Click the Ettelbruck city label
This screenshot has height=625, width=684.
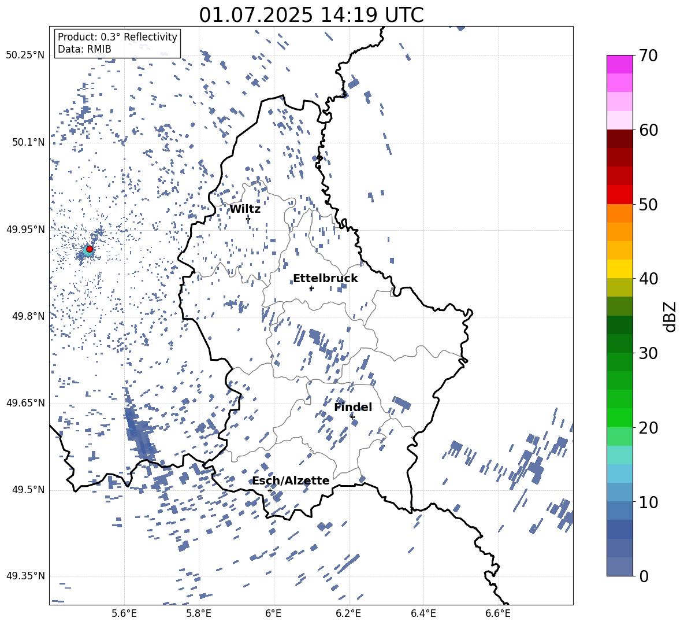pyautogui.click(x=325, y=279)
